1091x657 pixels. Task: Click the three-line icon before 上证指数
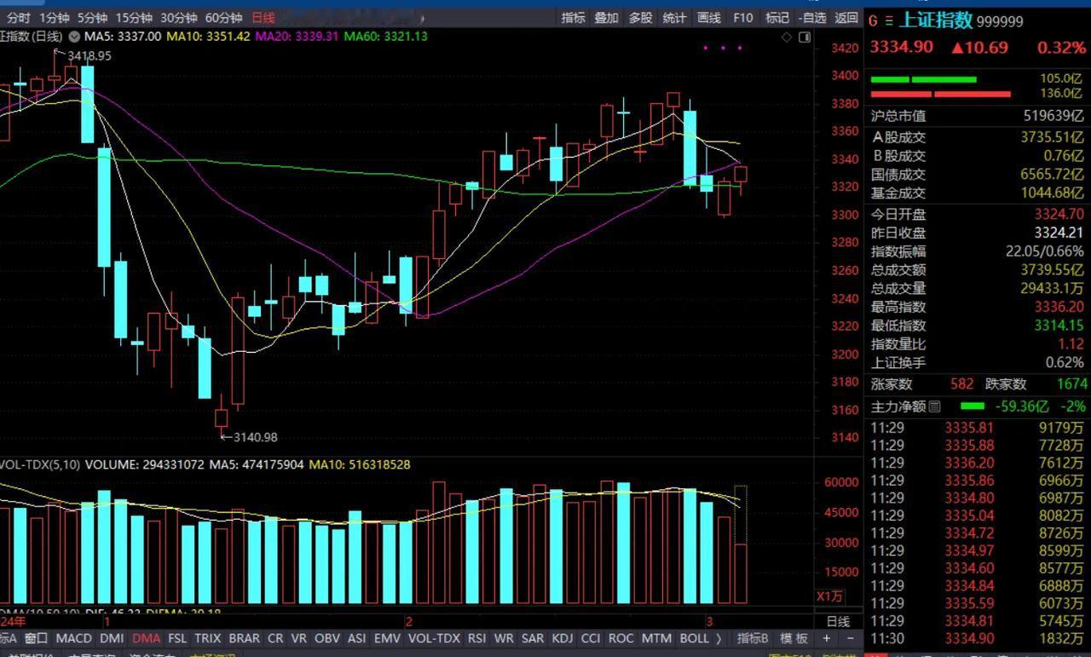890,20
